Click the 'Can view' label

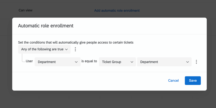(26, 10)
